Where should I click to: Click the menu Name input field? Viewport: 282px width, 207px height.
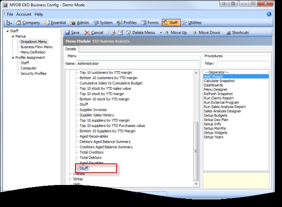[x=138, y=63]
